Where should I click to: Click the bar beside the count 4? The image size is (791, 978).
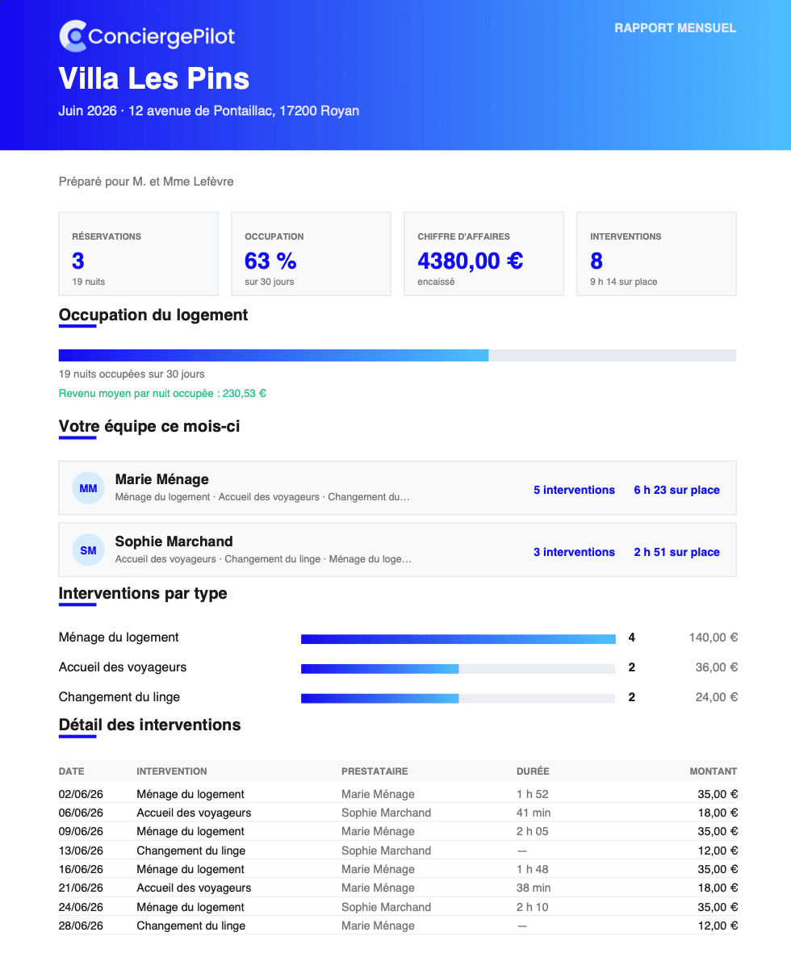pyautogui.click(x=458, y=638)
